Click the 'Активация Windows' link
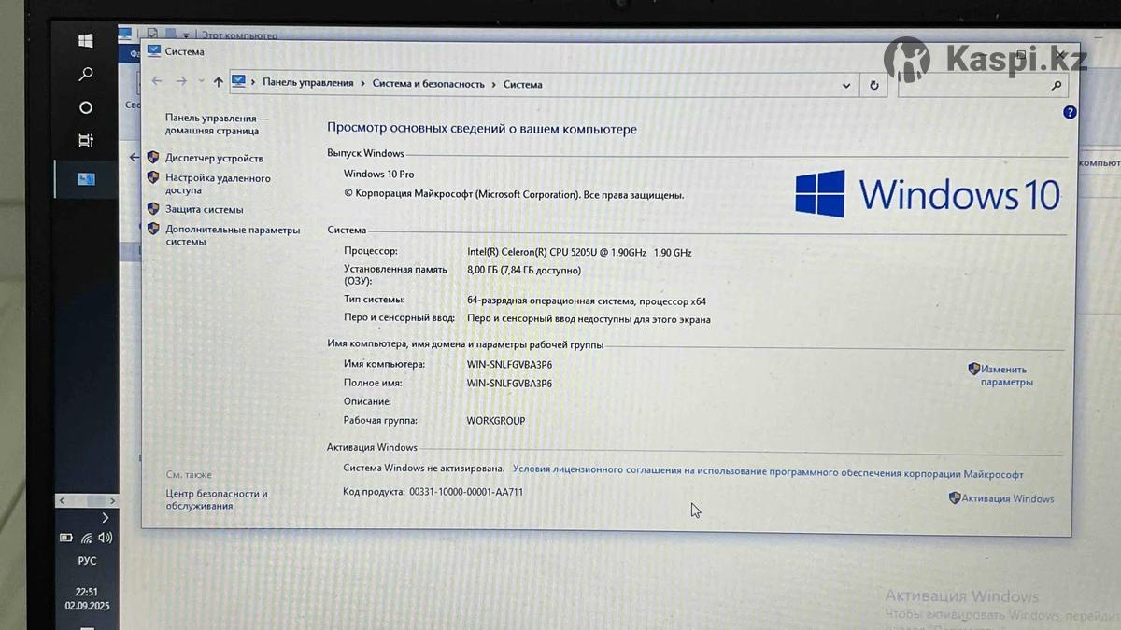 (x=1007, y=499)
